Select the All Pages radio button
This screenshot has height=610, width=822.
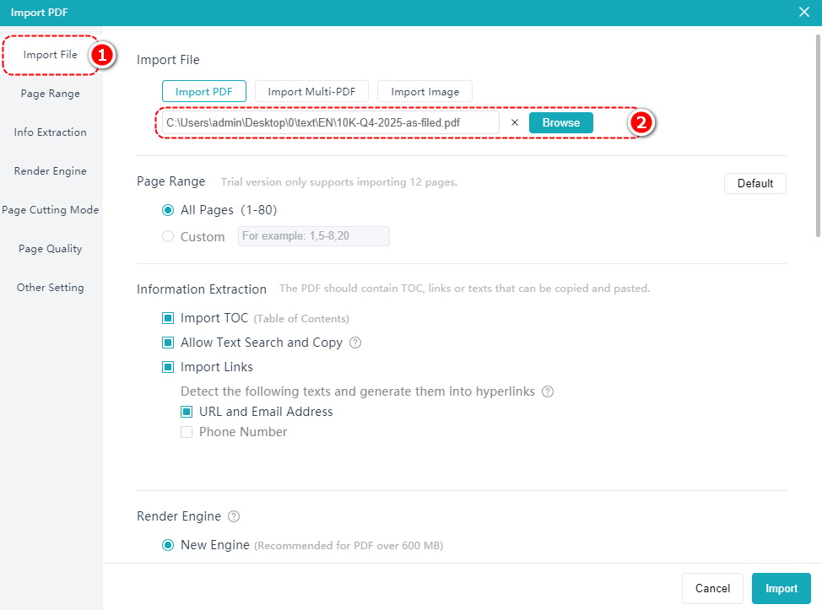pos(168,210)
